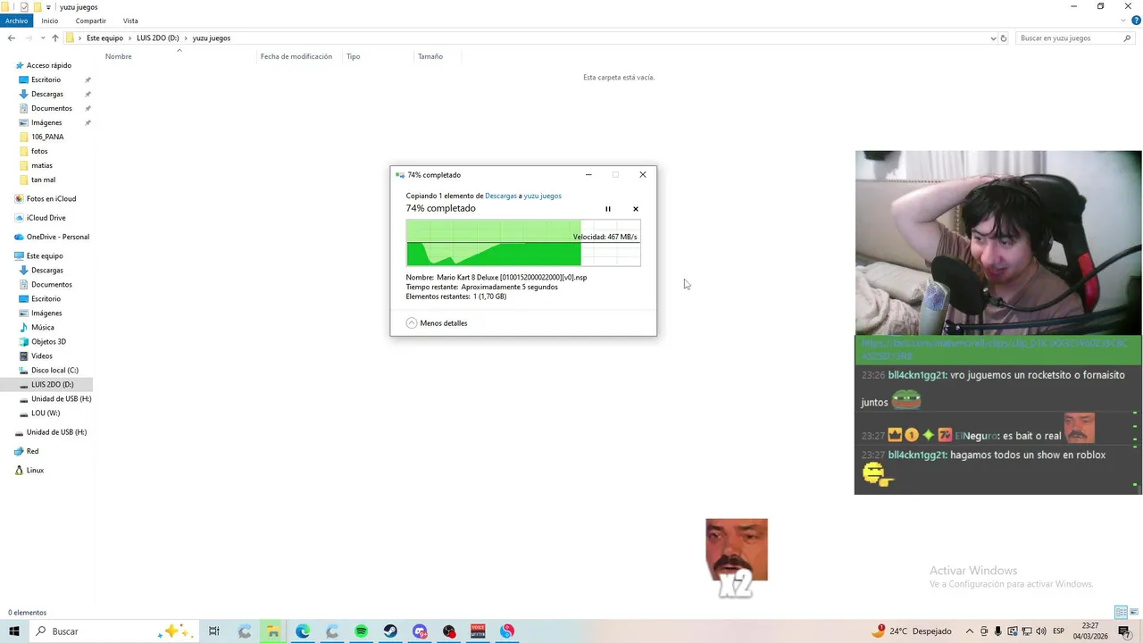The width and height of the screenshot is (1143, 643).
Task: Open the 106_PANA folder
Action: pyautogui.click(x=47, y=137)
